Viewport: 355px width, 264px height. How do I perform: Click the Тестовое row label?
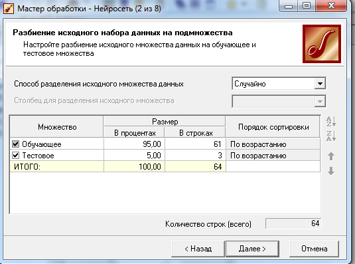coord(38,156)
